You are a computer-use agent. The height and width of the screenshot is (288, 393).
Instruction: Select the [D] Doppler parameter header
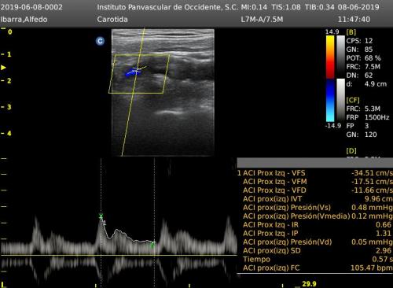pyautogui.click(x=351, y=151)
